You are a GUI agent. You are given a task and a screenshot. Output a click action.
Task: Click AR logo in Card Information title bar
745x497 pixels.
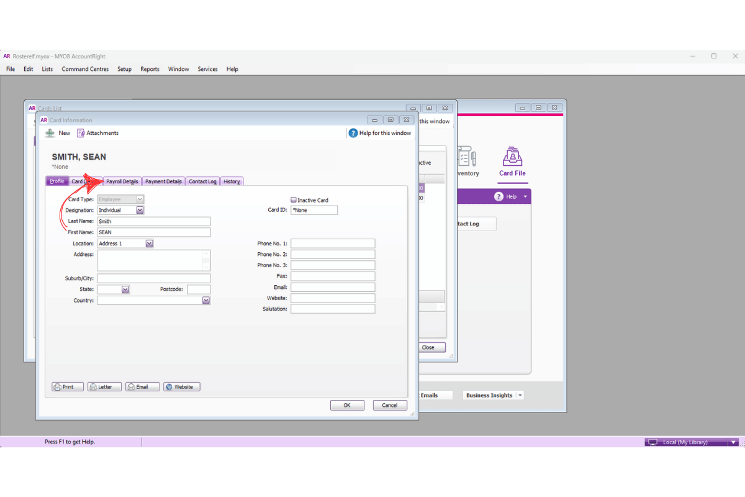click(43, 120)
